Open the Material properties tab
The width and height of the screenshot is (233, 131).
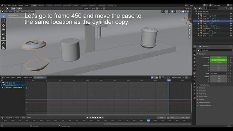[194, 94]
